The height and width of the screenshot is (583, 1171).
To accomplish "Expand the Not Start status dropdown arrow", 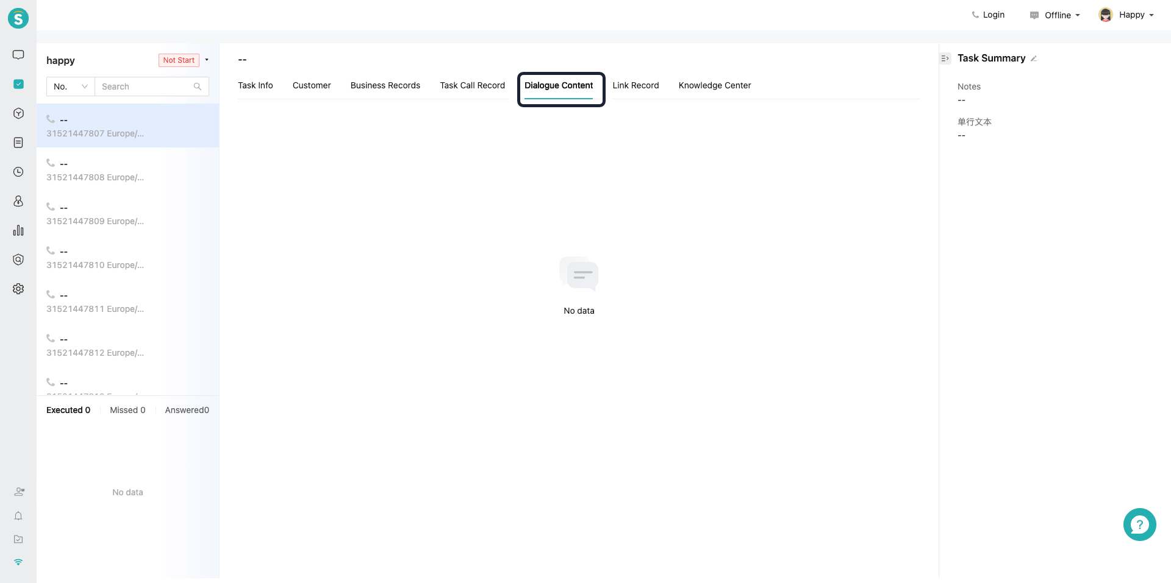I will tap(207, 60).
